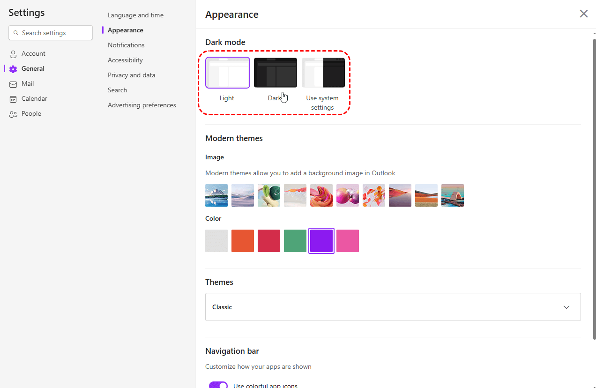596x388 pixels.
Task: Pick the orange color theme swatch
Action: point(243,241)
